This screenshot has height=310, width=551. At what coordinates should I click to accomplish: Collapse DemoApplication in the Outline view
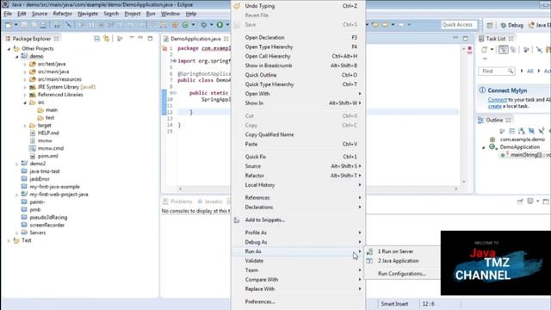point(484,147)
